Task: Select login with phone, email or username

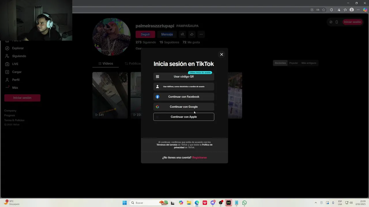Action: pyautogui.click(x=184, y=87)
